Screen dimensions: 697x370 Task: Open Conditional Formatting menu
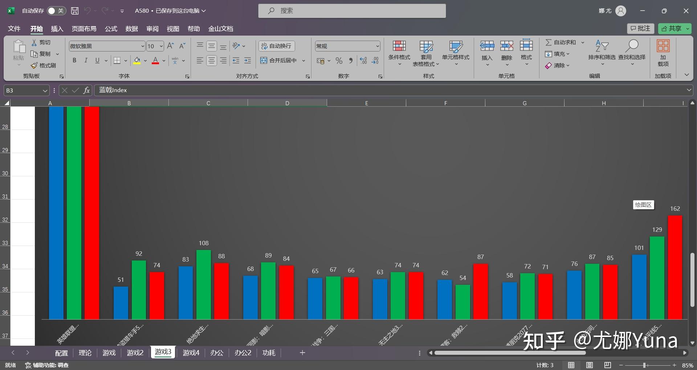[x=399, y=53]
